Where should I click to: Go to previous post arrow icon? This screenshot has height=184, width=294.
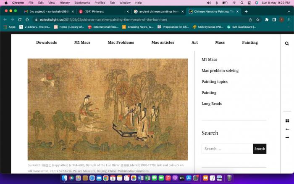click(287, 129)
